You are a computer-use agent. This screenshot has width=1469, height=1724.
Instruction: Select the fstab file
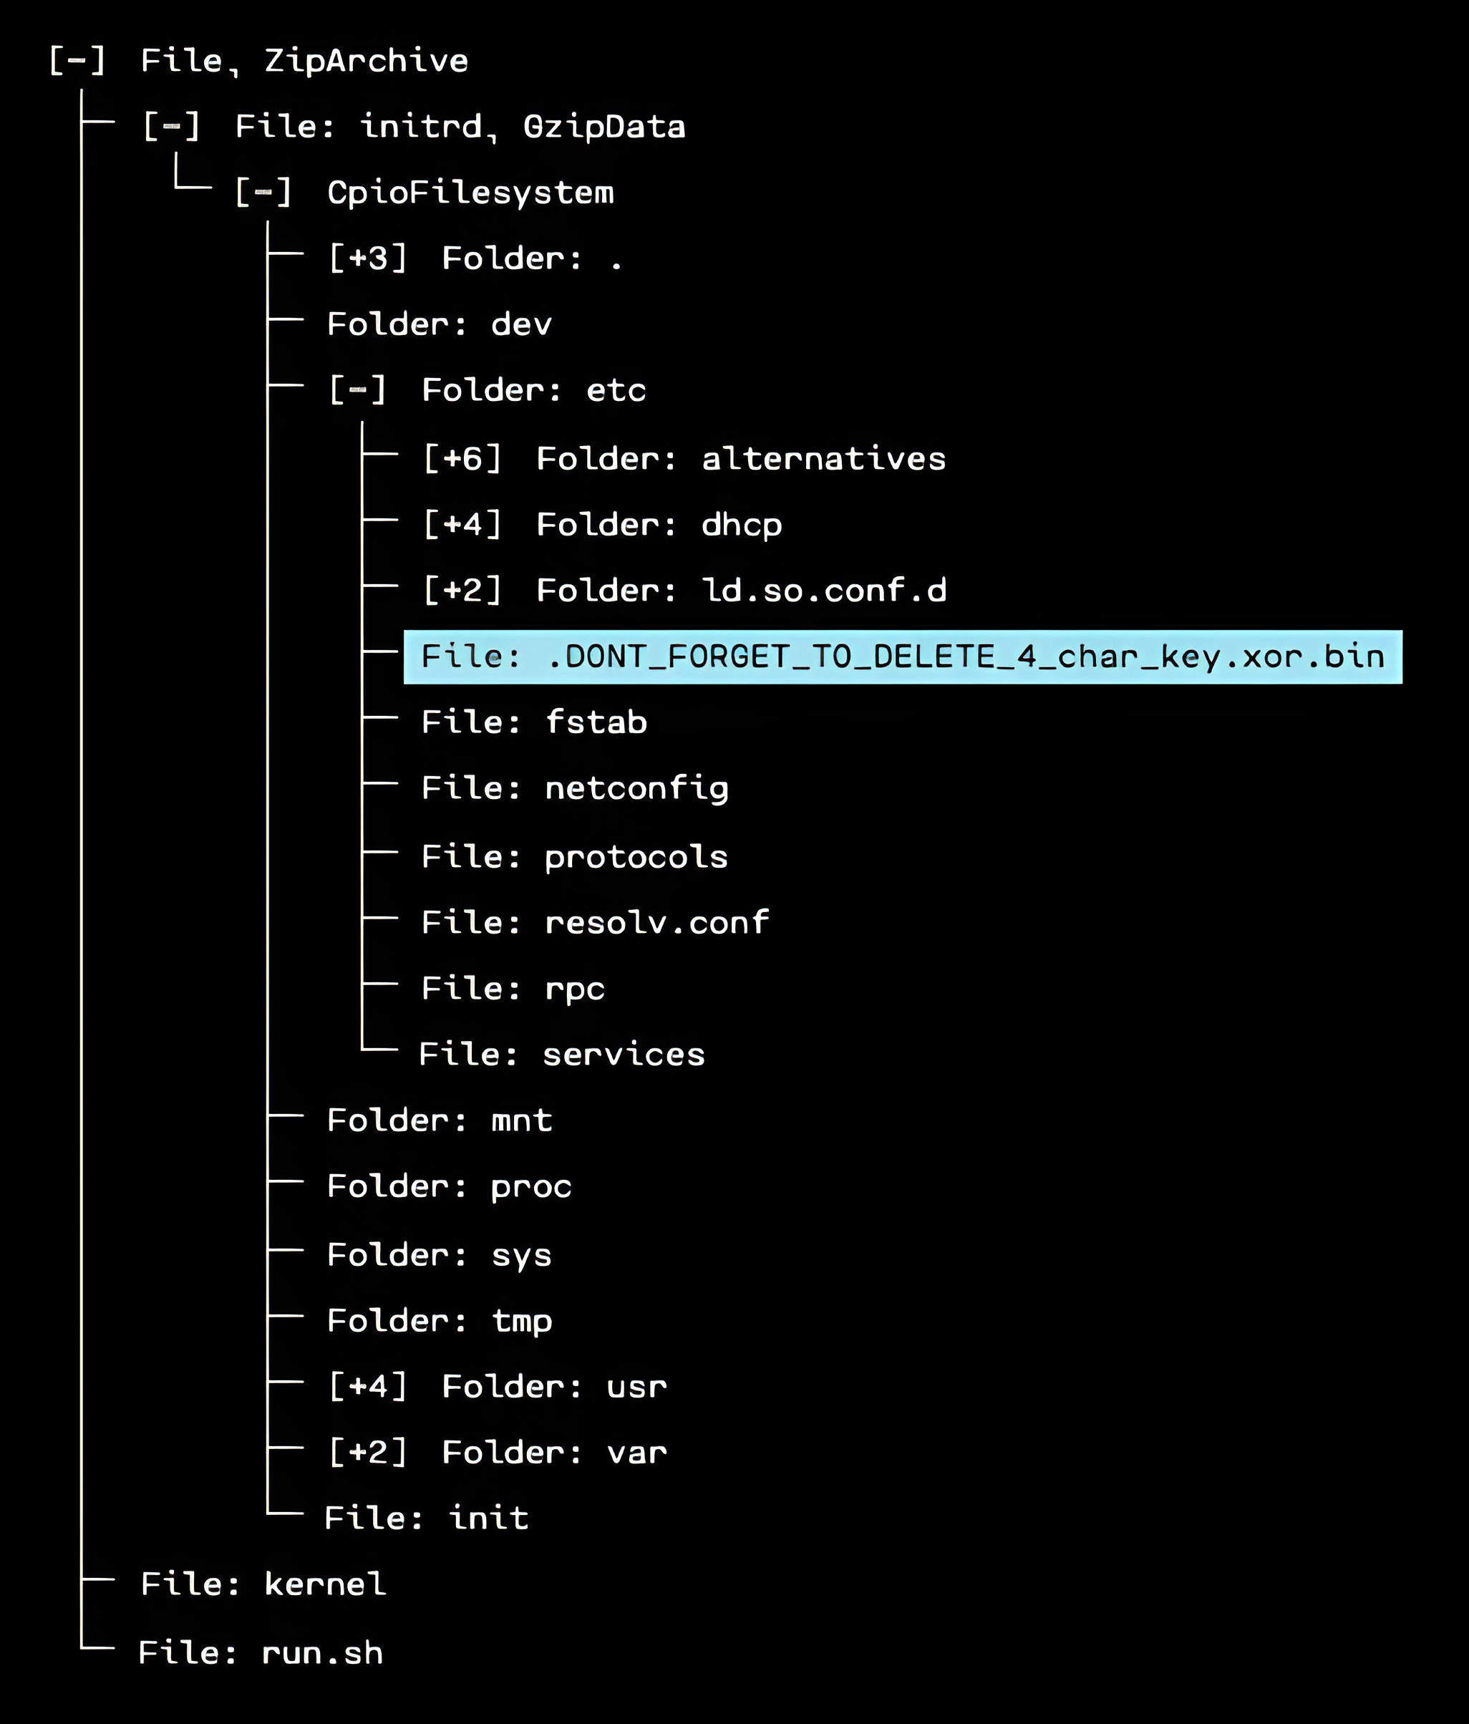(x=534, y=722)
